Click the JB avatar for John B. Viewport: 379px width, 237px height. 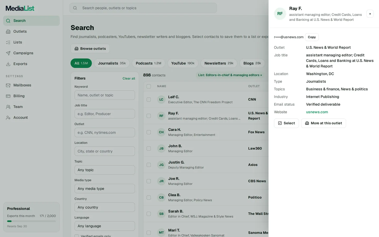[x=161, y=149]
